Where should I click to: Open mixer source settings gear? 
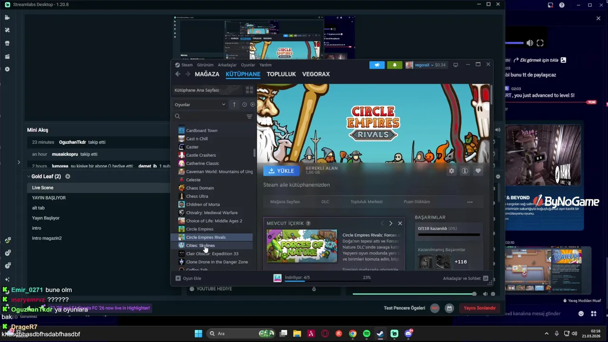click(x=493, y=294)
